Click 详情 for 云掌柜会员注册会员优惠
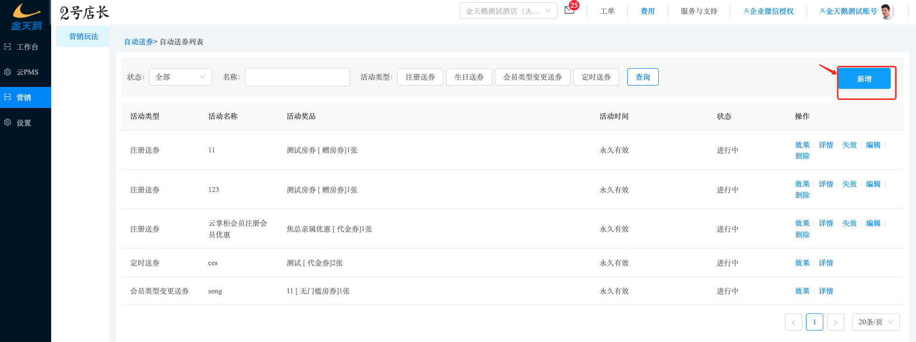916x342 pixels. tap(826, 223)
